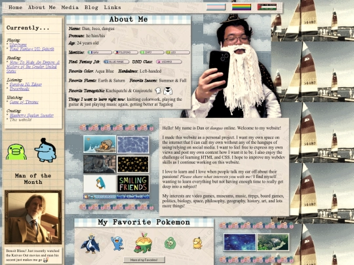Click the Filipino identity badge
The image size is (354, 265).
point(125,52)
